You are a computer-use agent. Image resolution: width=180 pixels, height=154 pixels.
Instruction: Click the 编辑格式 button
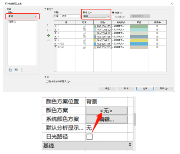pos(140,16)
